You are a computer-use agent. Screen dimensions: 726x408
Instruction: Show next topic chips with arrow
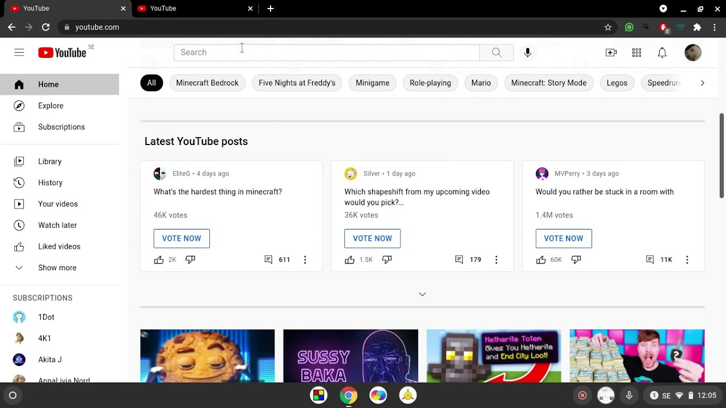coord(702,83)
